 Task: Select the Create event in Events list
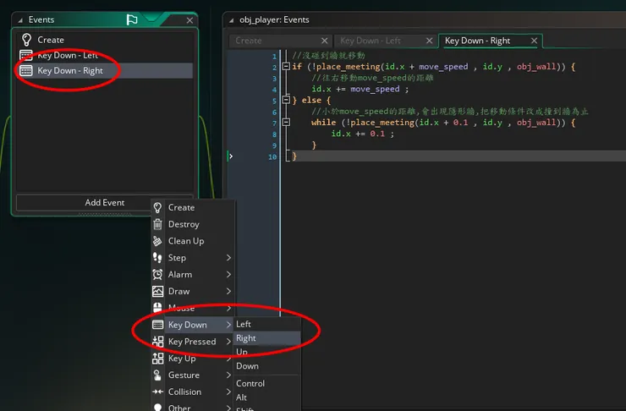[x=105, y=40]
